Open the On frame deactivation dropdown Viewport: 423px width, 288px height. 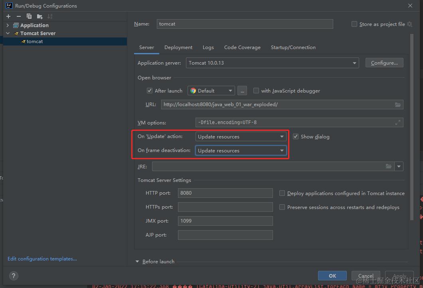[241, 150]
